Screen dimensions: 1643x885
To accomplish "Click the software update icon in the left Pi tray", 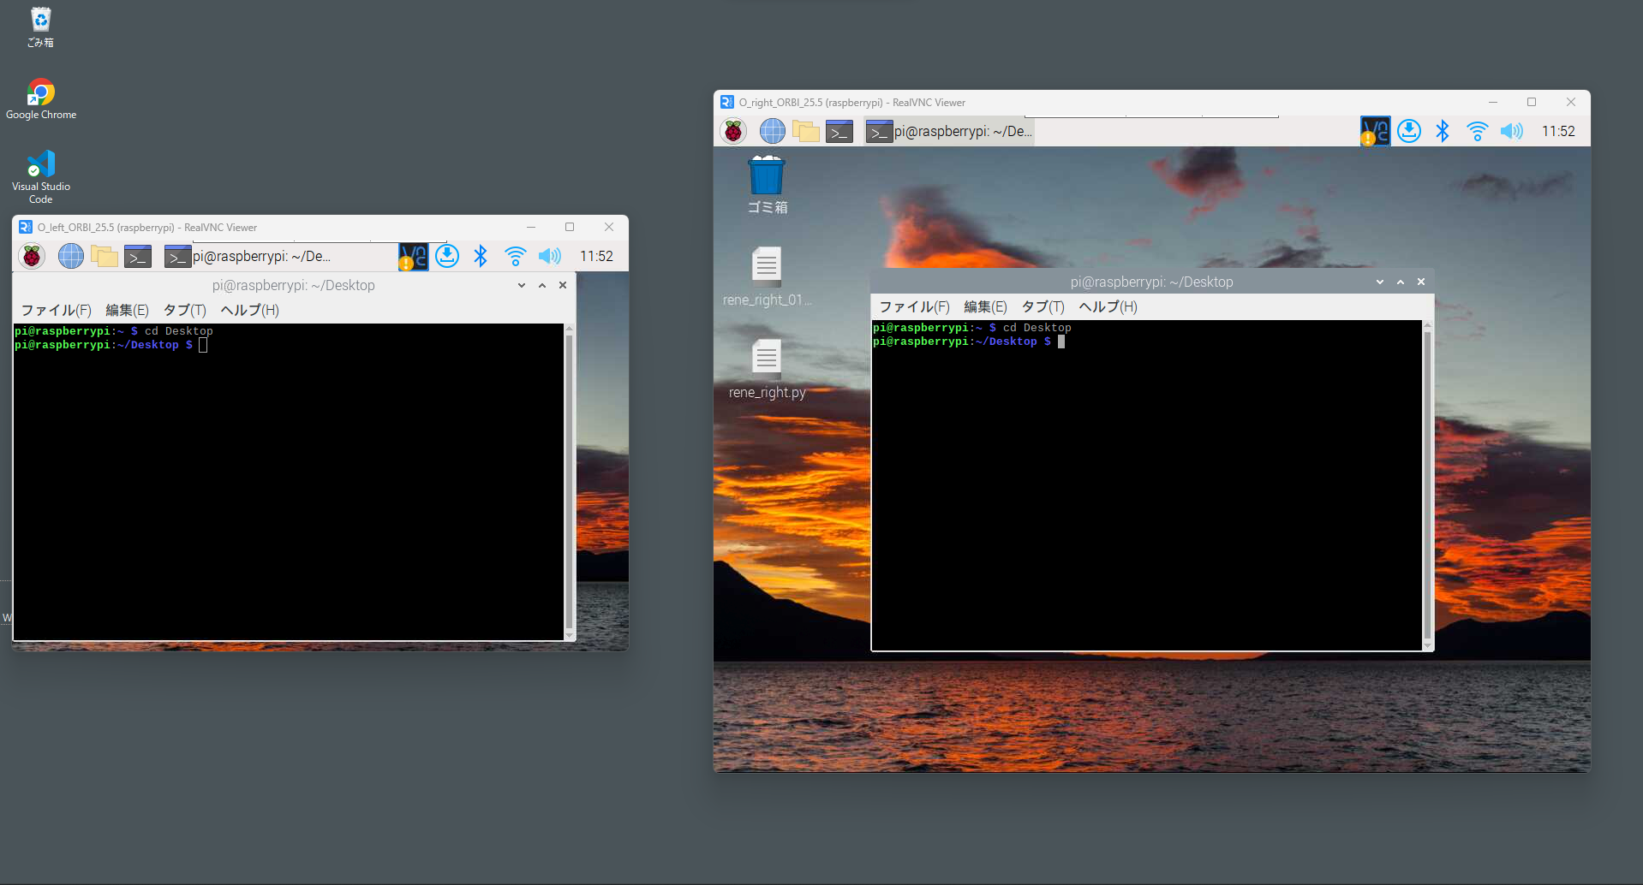I will 447,256.
